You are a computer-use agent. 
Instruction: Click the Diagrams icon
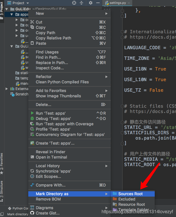click(32, 207)
